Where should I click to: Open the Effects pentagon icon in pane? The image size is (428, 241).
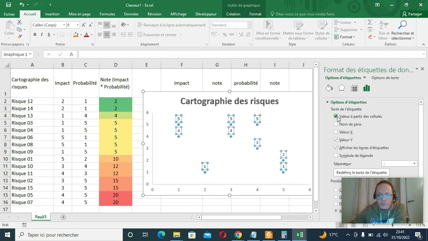point(341,88)
